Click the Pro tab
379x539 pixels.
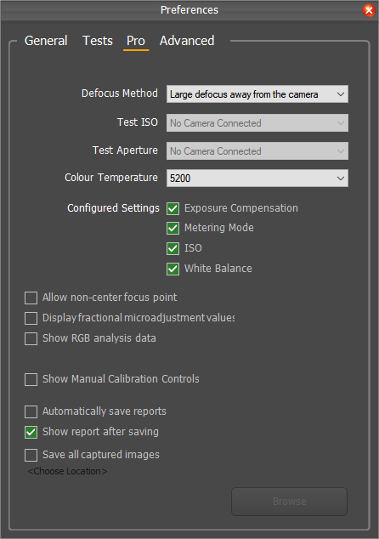click(136, 41)
